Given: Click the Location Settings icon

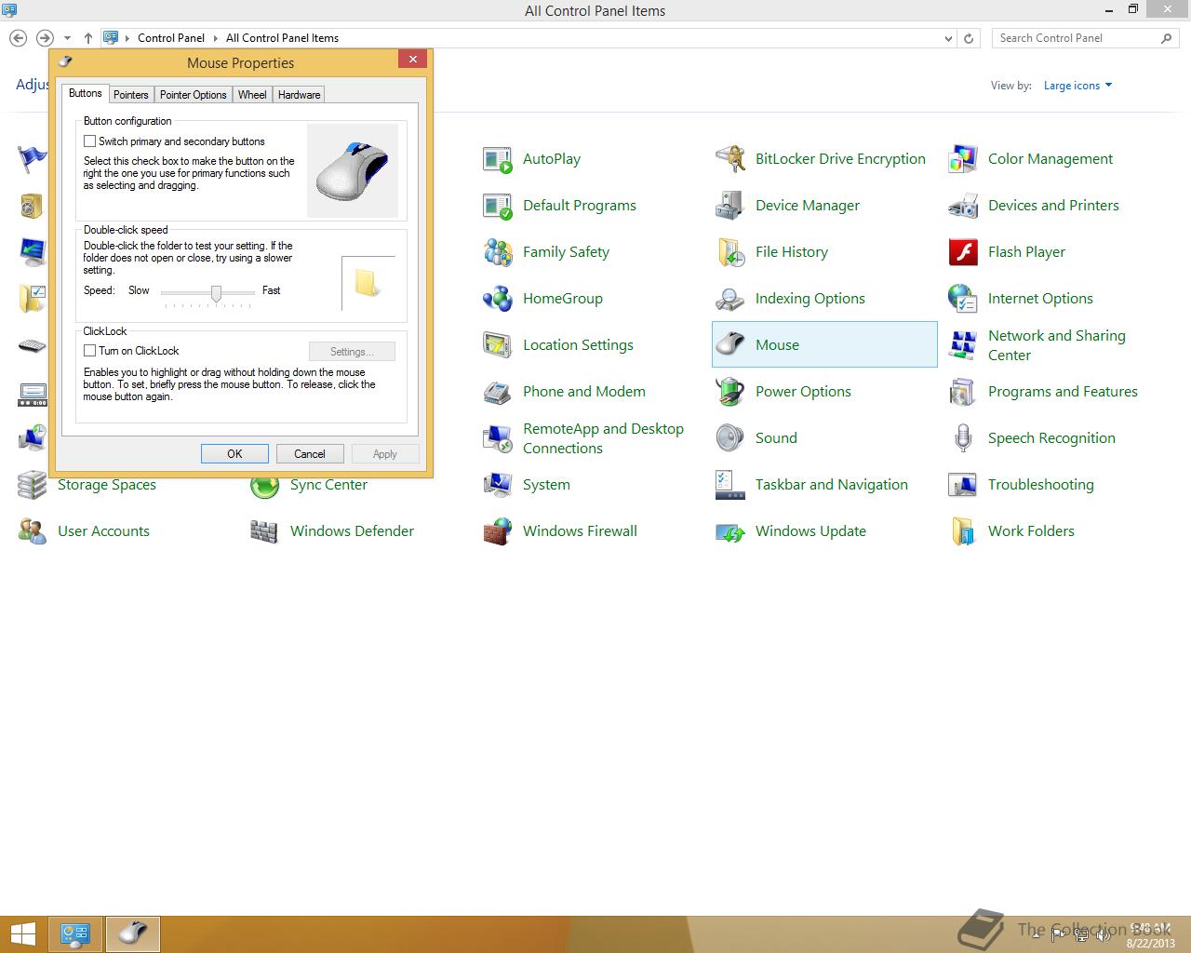Looking at the screenshot, I should [498, 345].
